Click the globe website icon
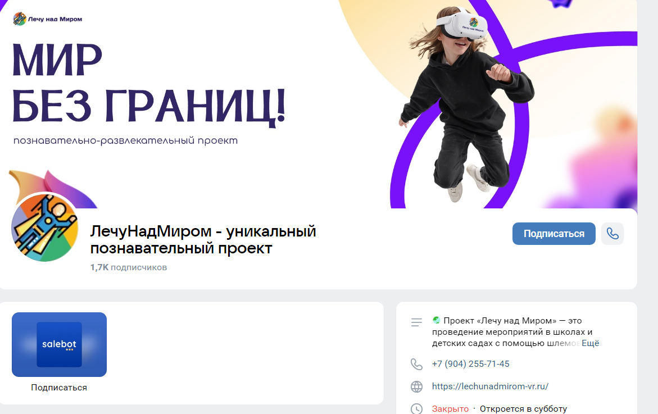The height and width of the screenshot is (414, 658). click(x=416, y=386)
